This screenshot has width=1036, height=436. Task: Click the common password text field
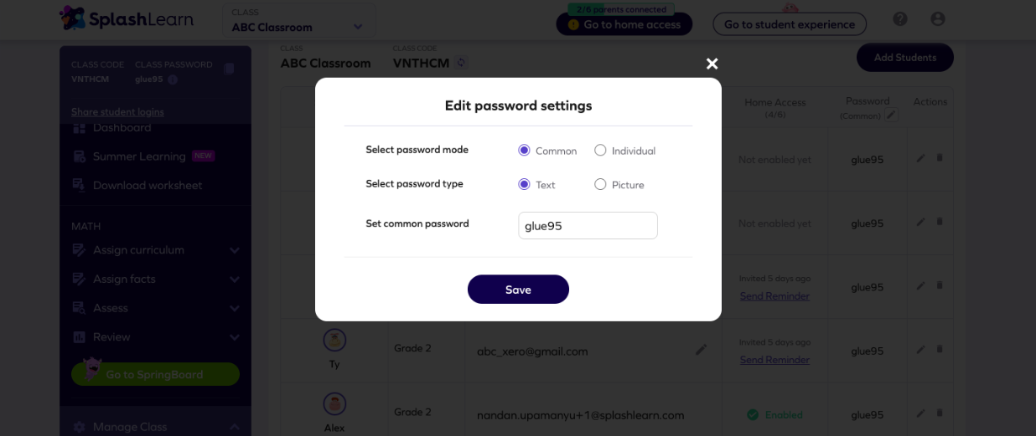coord(588,225)
